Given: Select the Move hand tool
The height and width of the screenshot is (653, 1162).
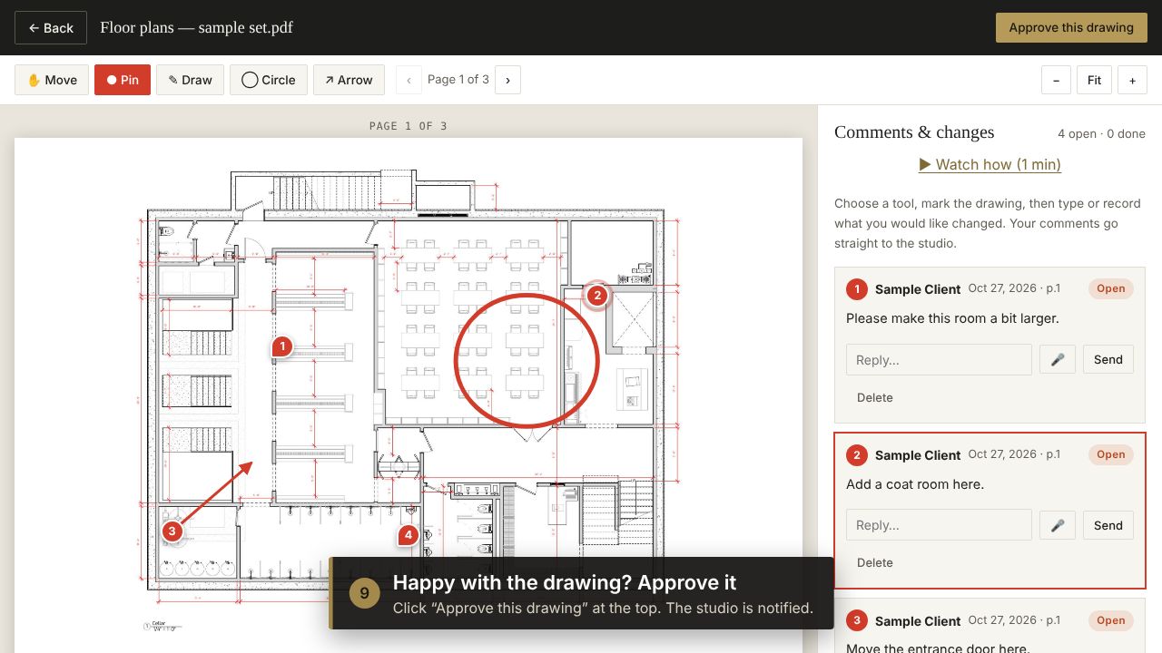Looking at the screenshot, I should [52, 80].
